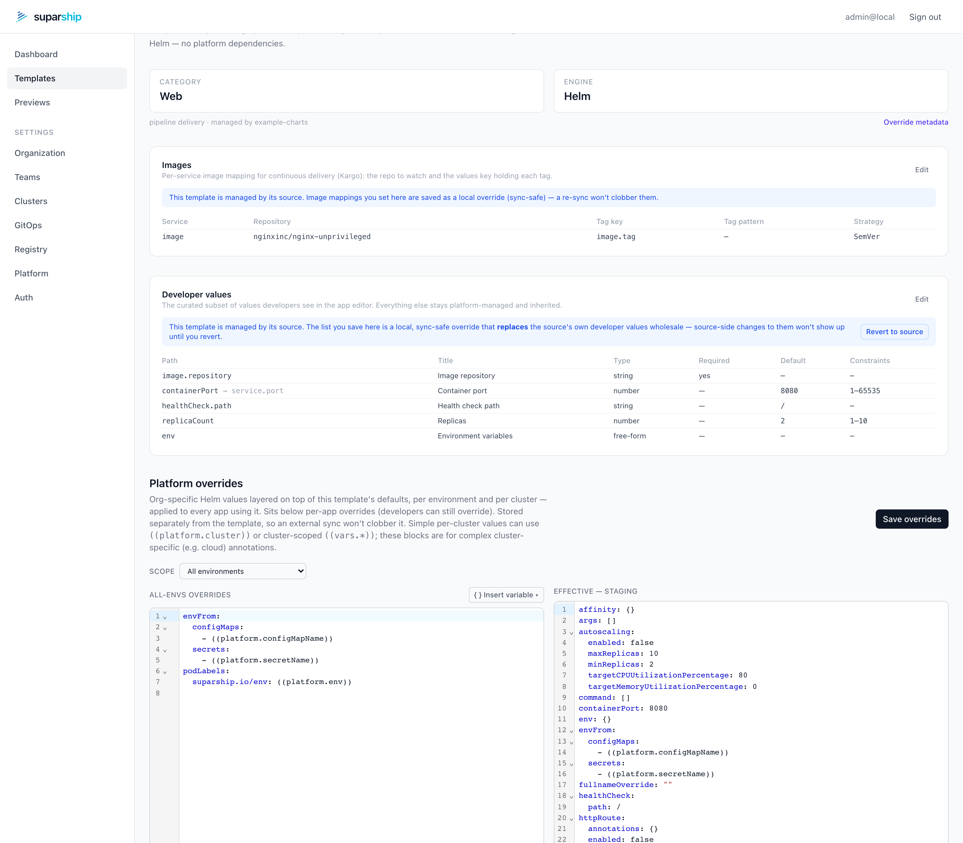Click healthCheck.path row
This screenshot has height=843, width=963.
[x=549, y=406]
